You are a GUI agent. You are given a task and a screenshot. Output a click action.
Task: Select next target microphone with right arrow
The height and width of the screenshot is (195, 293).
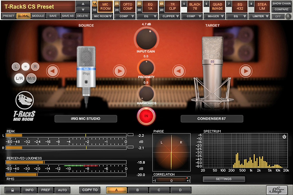point(246,71)
